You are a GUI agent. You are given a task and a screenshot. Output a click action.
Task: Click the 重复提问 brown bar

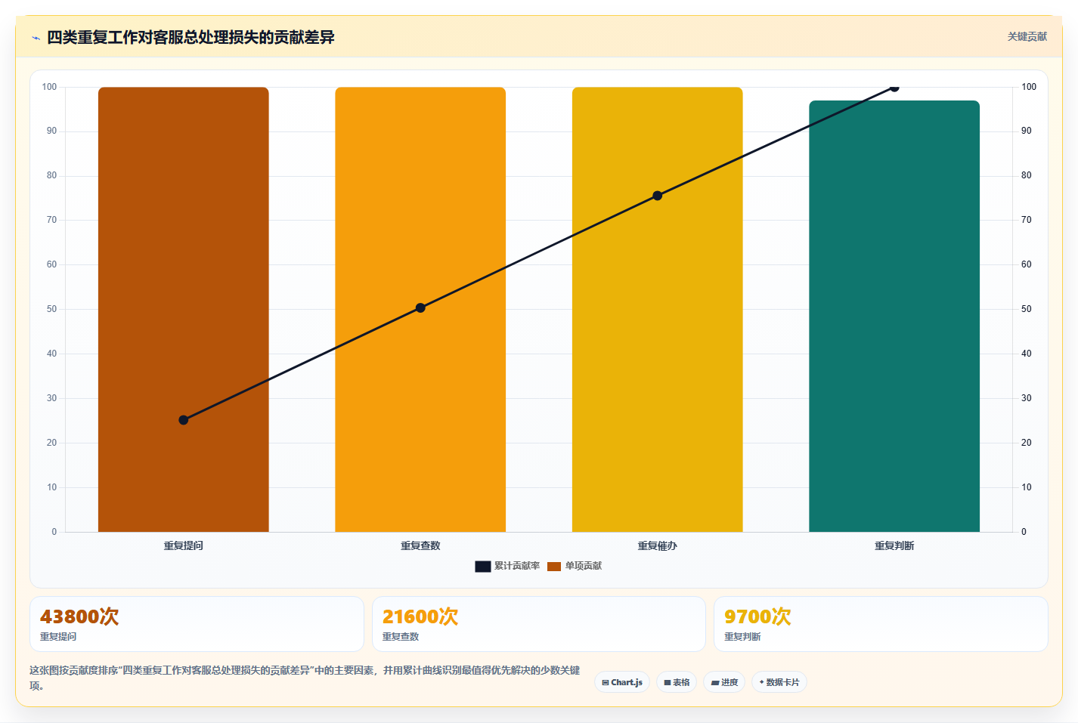point(184,310)
